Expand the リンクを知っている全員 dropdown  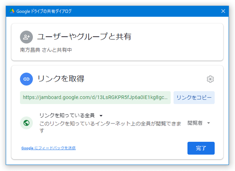coord(71,116)
